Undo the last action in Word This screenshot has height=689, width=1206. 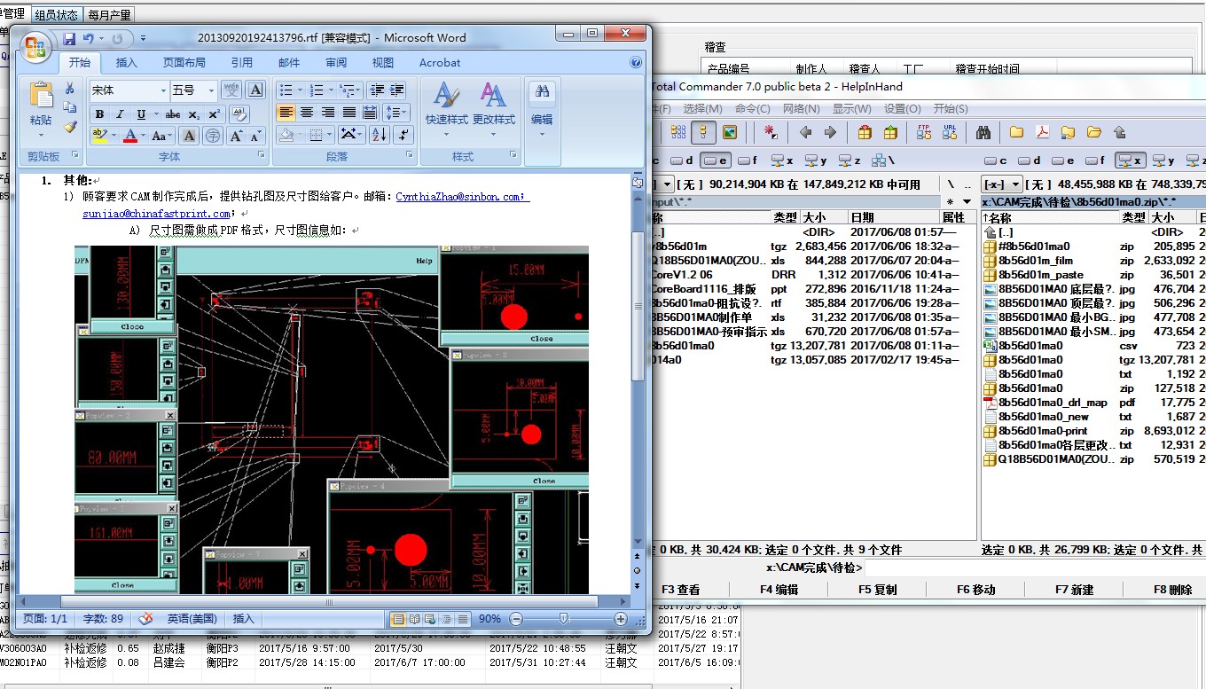click(x=88, y=38)
